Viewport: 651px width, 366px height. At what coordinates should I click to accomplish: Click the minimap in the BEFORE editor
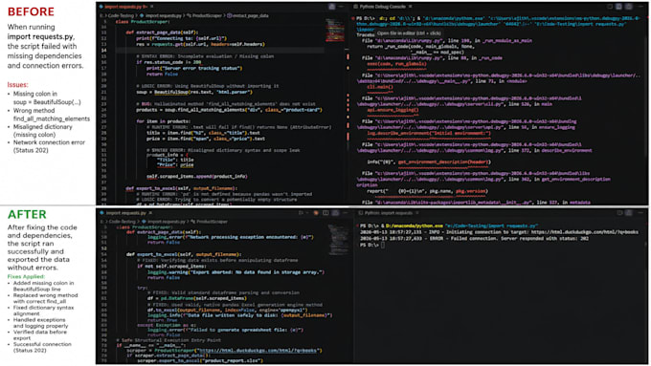coord(335,32)
